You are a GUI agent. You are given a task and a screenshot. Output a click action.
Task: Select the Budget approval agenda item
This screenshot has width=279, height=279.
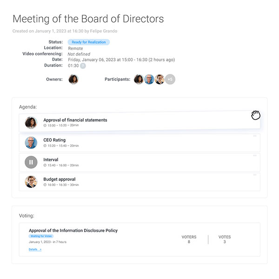(139, 182)
